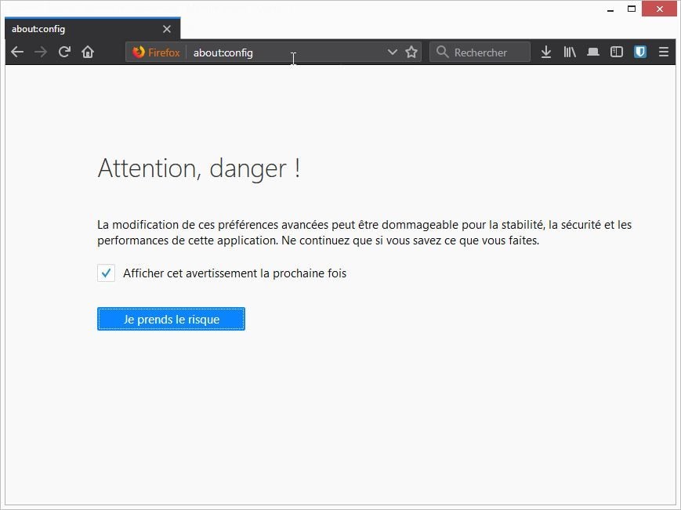Bookmark this page with the star icon
The image size is (681, 510).
click(x=411, y=52)
